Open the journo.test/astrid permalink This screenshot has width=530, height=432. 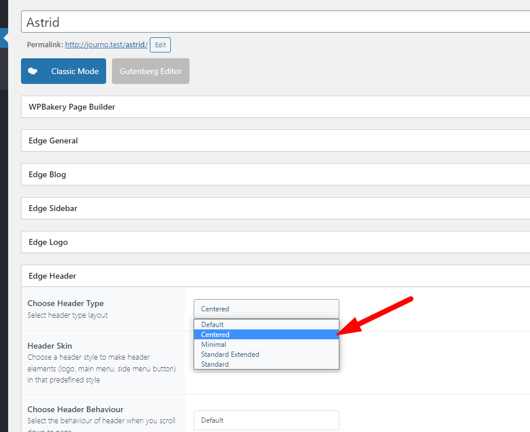pyautogui.click(x=106, y=45)
